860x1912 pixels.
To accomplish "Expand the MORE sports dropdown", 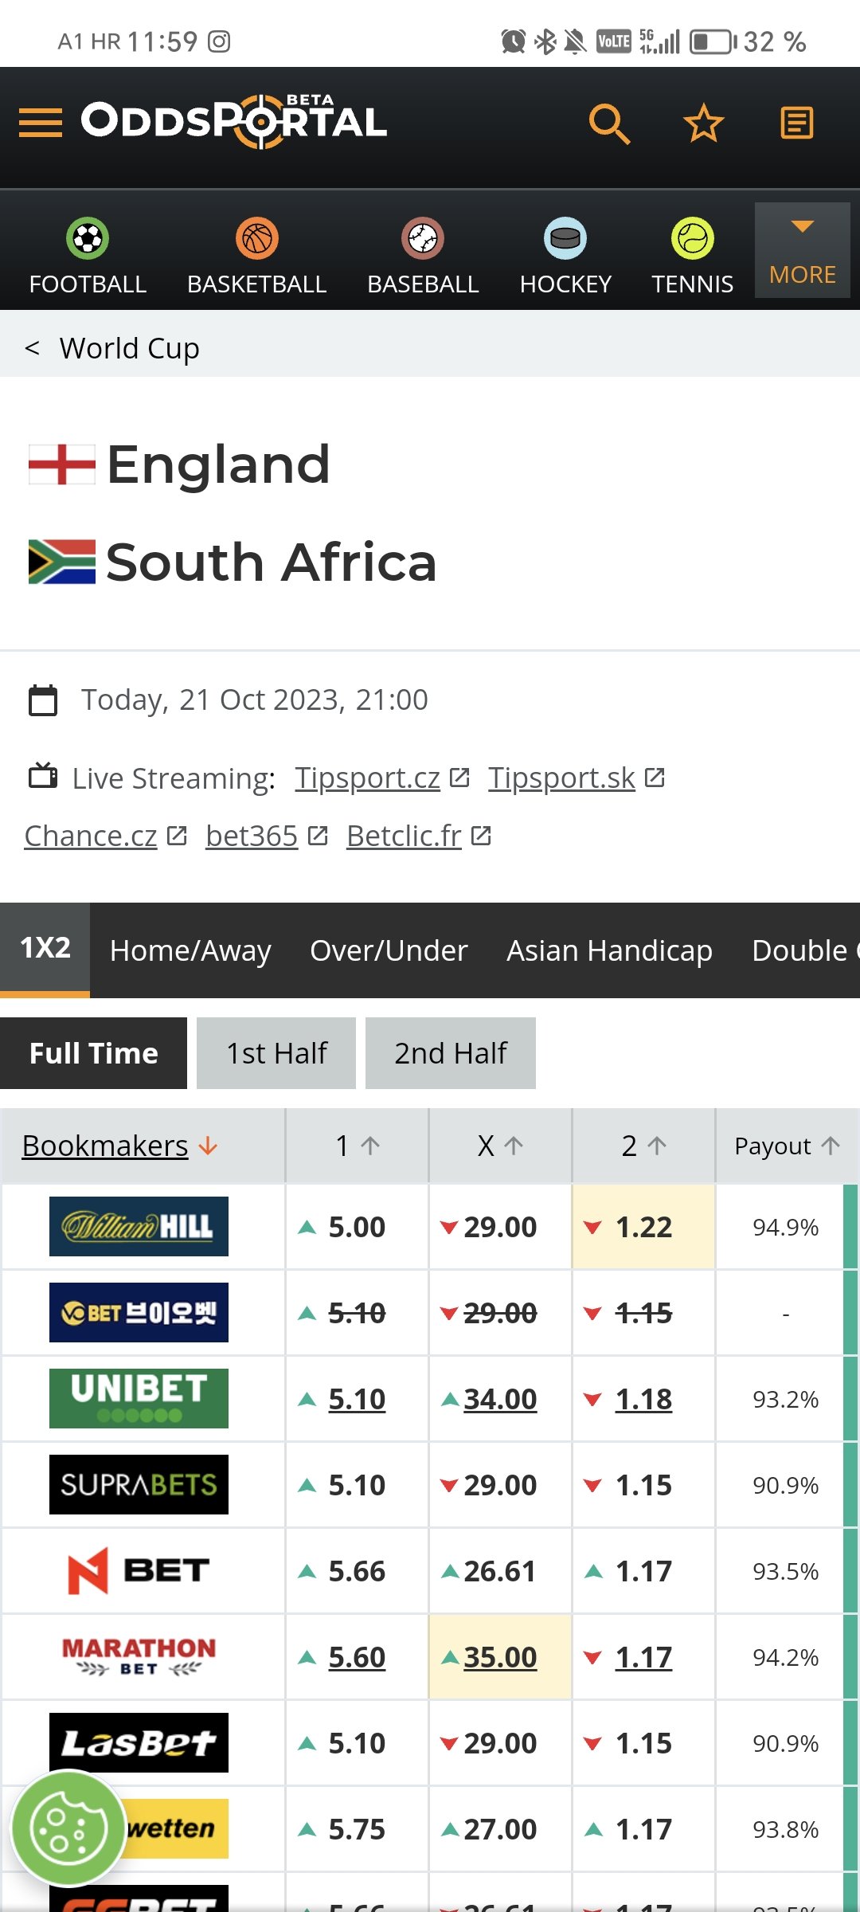I will click(x=803, y=250).
